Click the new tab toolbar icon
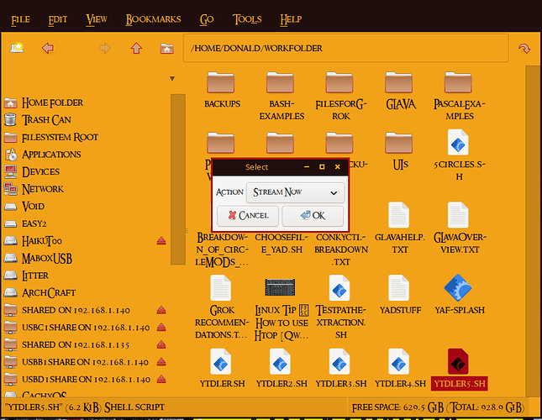This screenshot has height=420, width=542. [17, 49]
